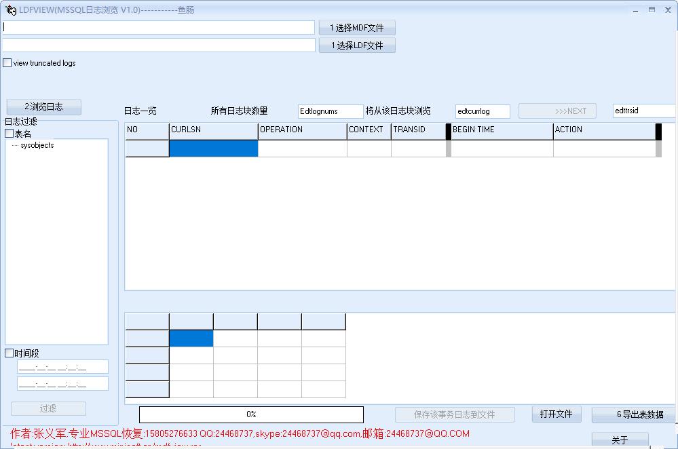Close the LDFVIEW window

pos(668,10)
